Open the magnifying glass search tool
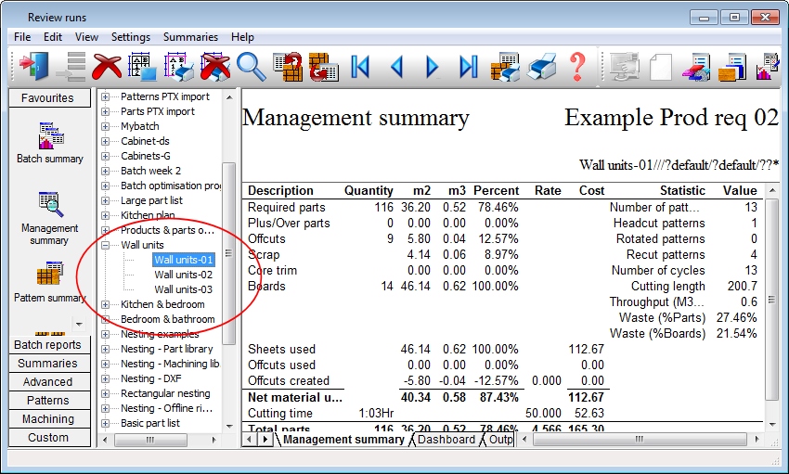789x474 pixels. (x=251, y=67)
